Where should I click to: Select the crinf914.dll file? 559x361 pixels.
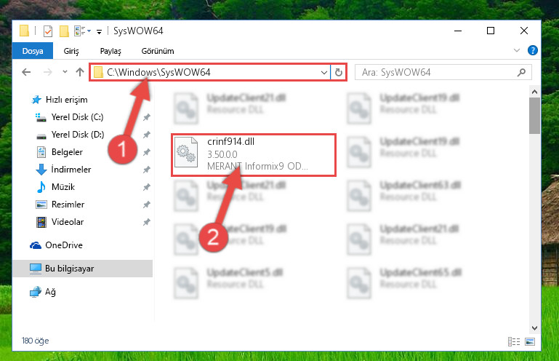click(253, 154)
